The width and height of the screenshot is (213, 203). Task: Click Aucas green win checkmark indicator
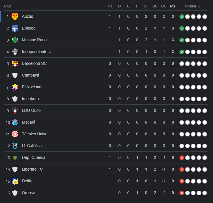point(181,17)
